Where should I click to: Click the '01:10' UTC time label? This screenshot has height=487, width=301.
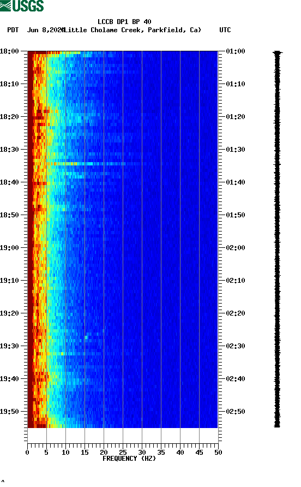pyautogui.click(x=236, y=84)
